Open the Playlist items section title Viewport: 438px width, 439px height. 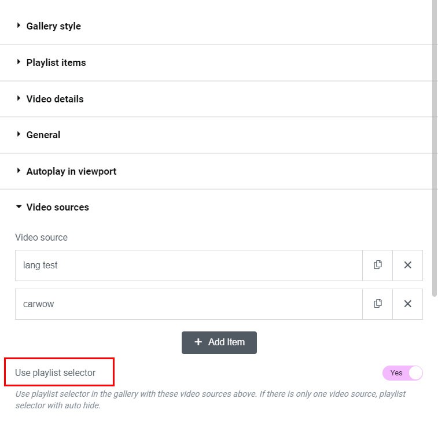point(56,62)
